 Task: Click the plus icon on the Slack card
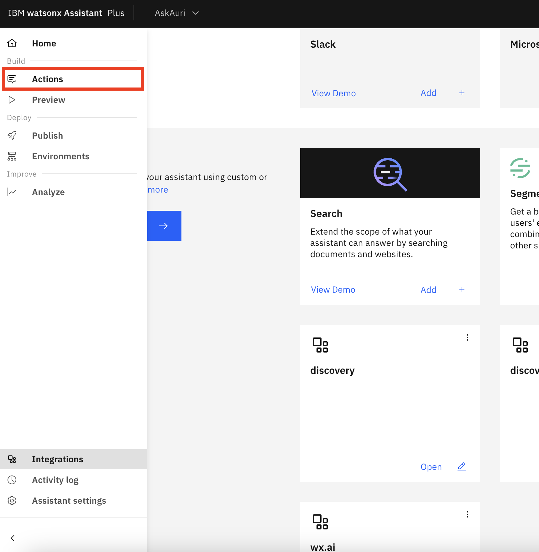(x=462, y=93)
